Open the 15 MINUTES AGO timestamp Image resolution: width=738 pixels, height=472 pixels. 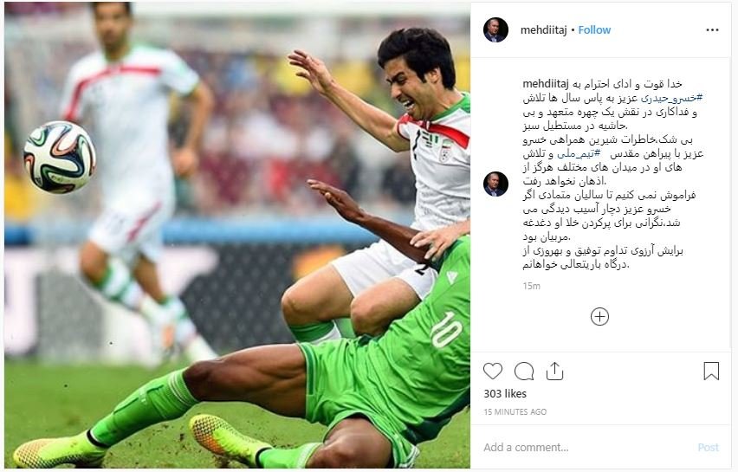515,411
